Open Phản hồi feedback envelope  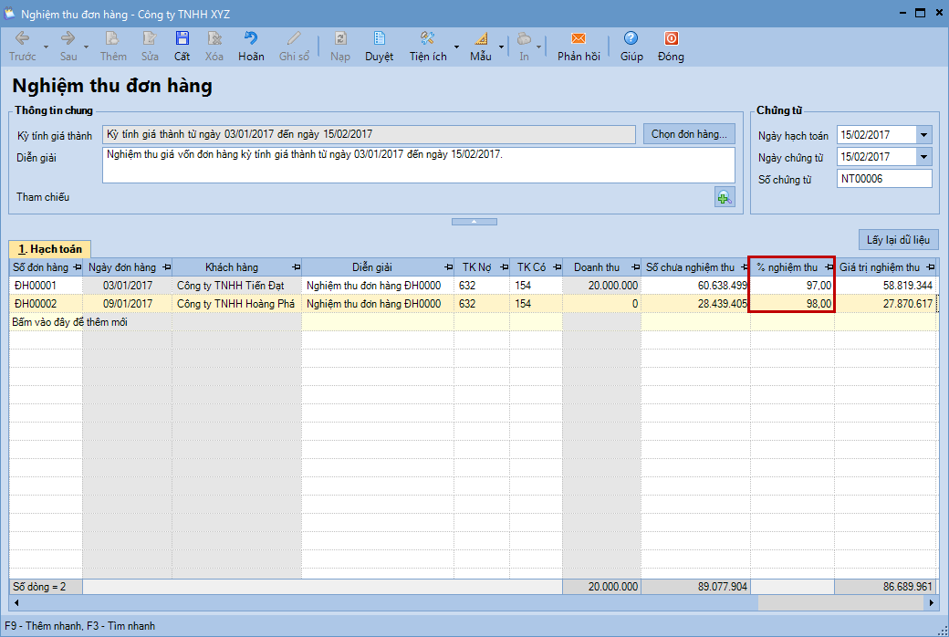click(x=579, y=46)
